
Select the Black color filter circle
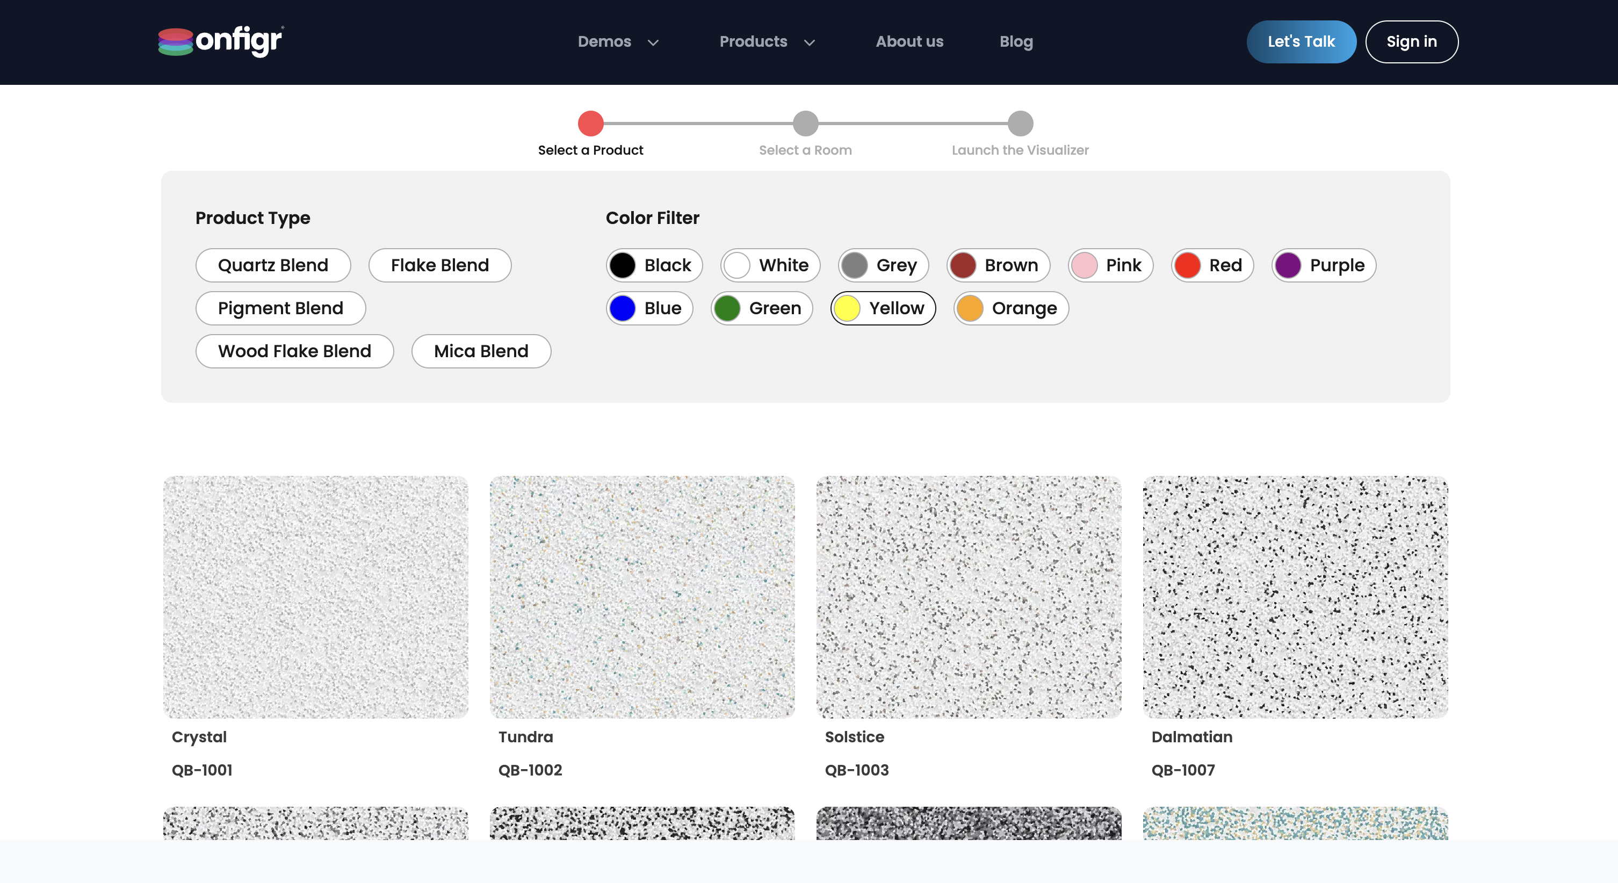click(x=623, y=265)
